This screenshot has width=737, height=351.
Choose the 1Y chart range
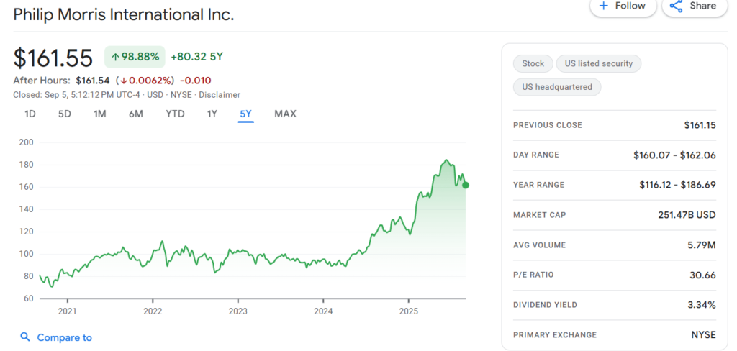pyautogui.click(x=212, y=114)
